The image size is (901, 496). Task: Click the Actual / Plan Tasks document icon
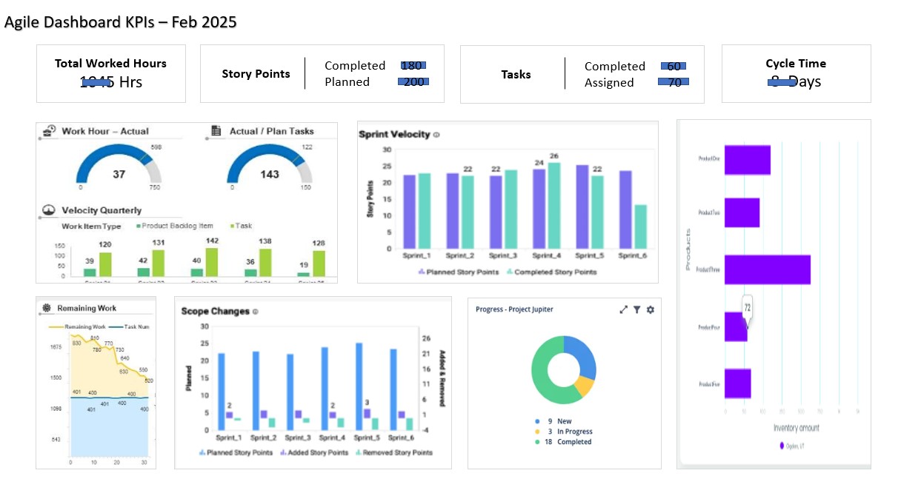coord(216,131)
